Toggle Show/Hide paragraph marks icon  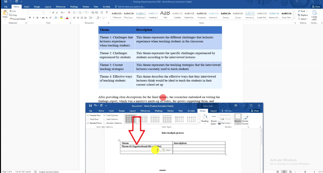click(107, 13)
